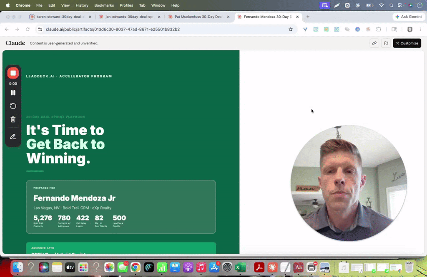The height and width of the screenshot is (277, 427).
Task: Open Adobe Acrobat from the dock
Action: point(259,267)
